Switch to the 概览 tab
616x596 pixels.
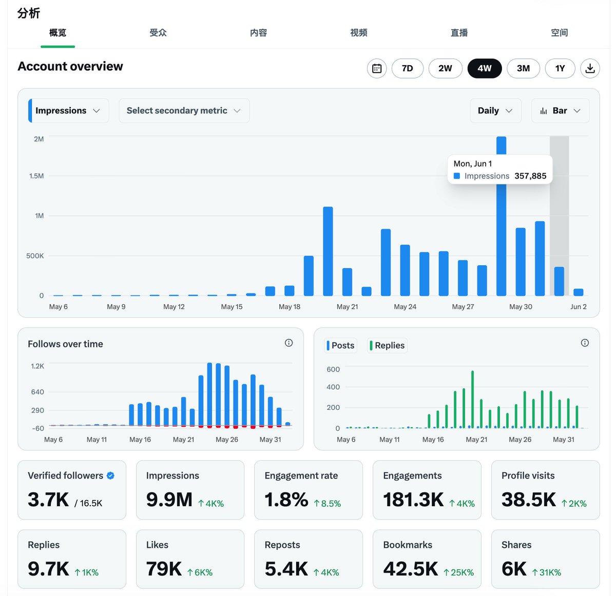[x=57, y=33]
